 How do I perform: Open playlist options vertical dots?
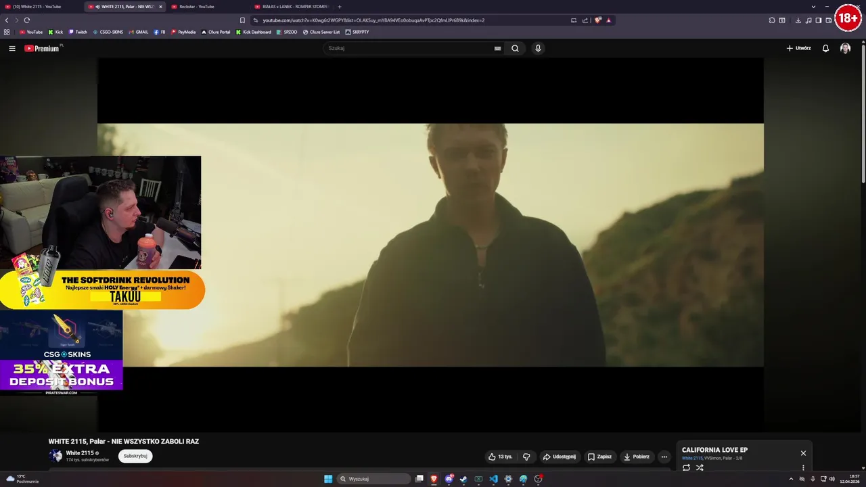(x=803, y=467)
